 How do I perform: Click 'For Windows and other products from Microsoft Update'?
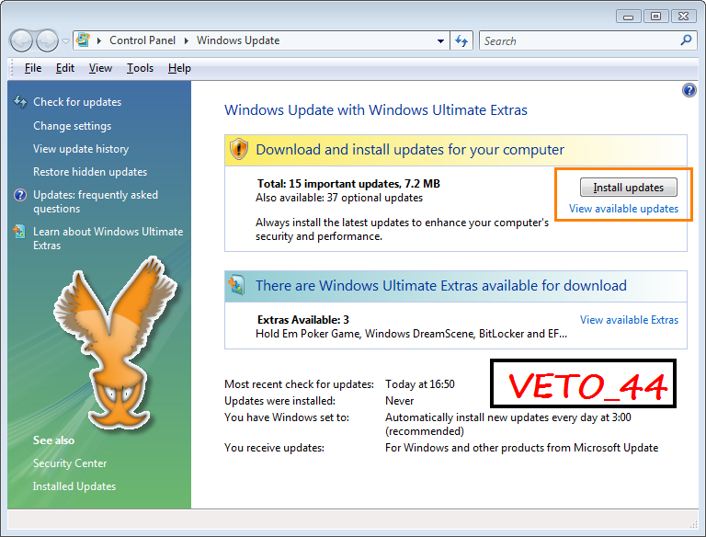521,448
